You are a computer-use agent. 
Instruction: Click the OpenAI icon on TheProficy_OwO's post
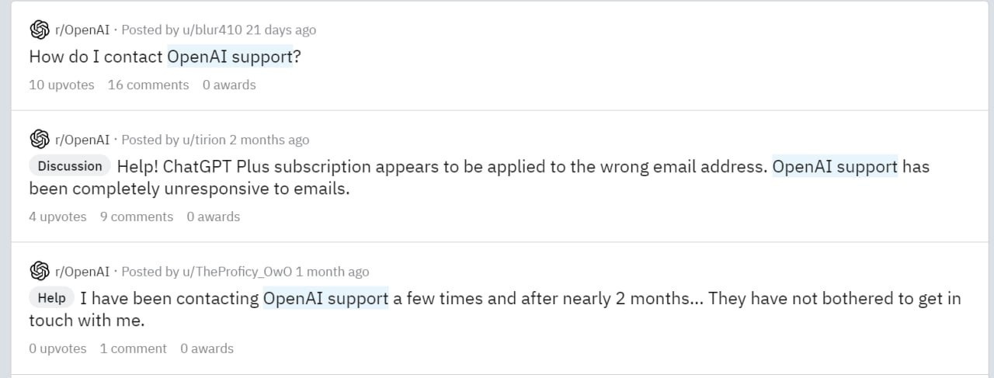pos(39,272)
